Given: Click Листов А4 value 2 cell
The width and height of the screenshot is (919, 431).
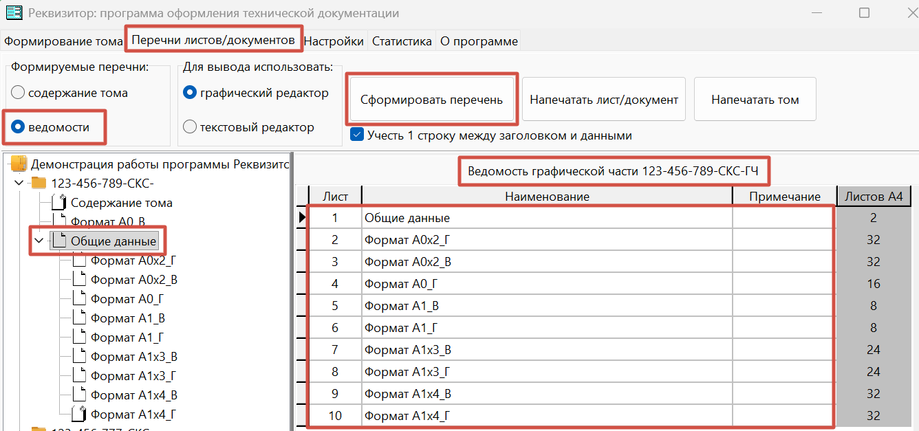Looking at the screenshot, I should click(x=874, y=218).
